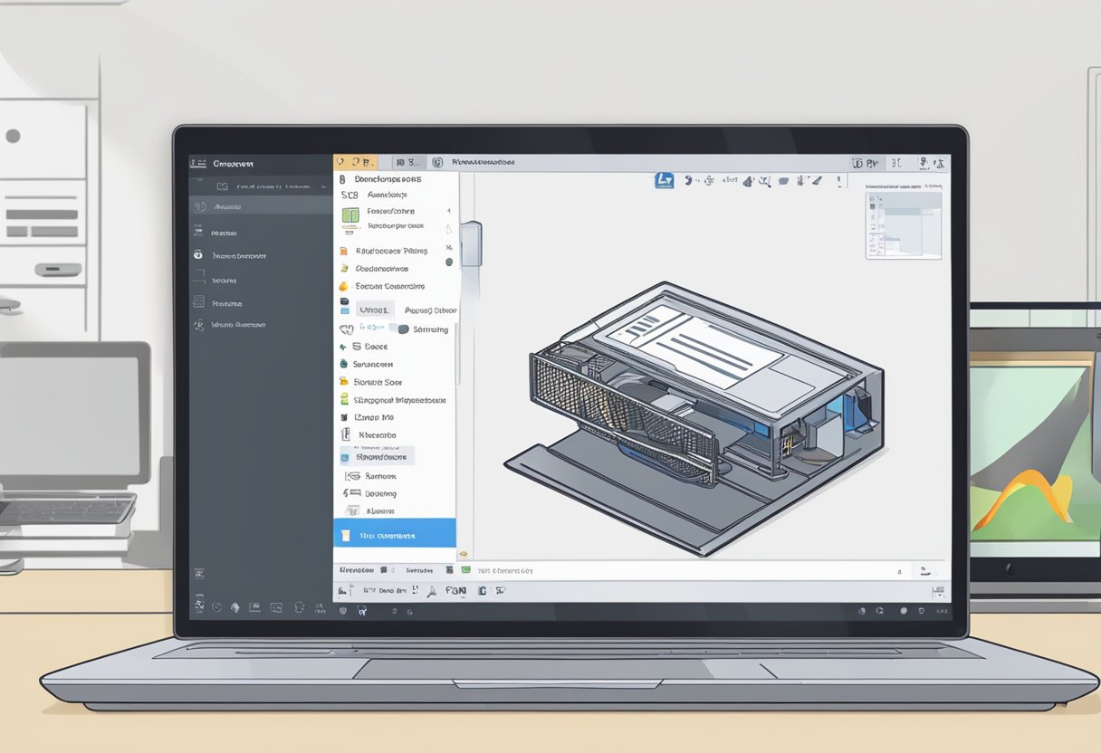Expand the highlighted gray item in lower tree

coord(377,455)
